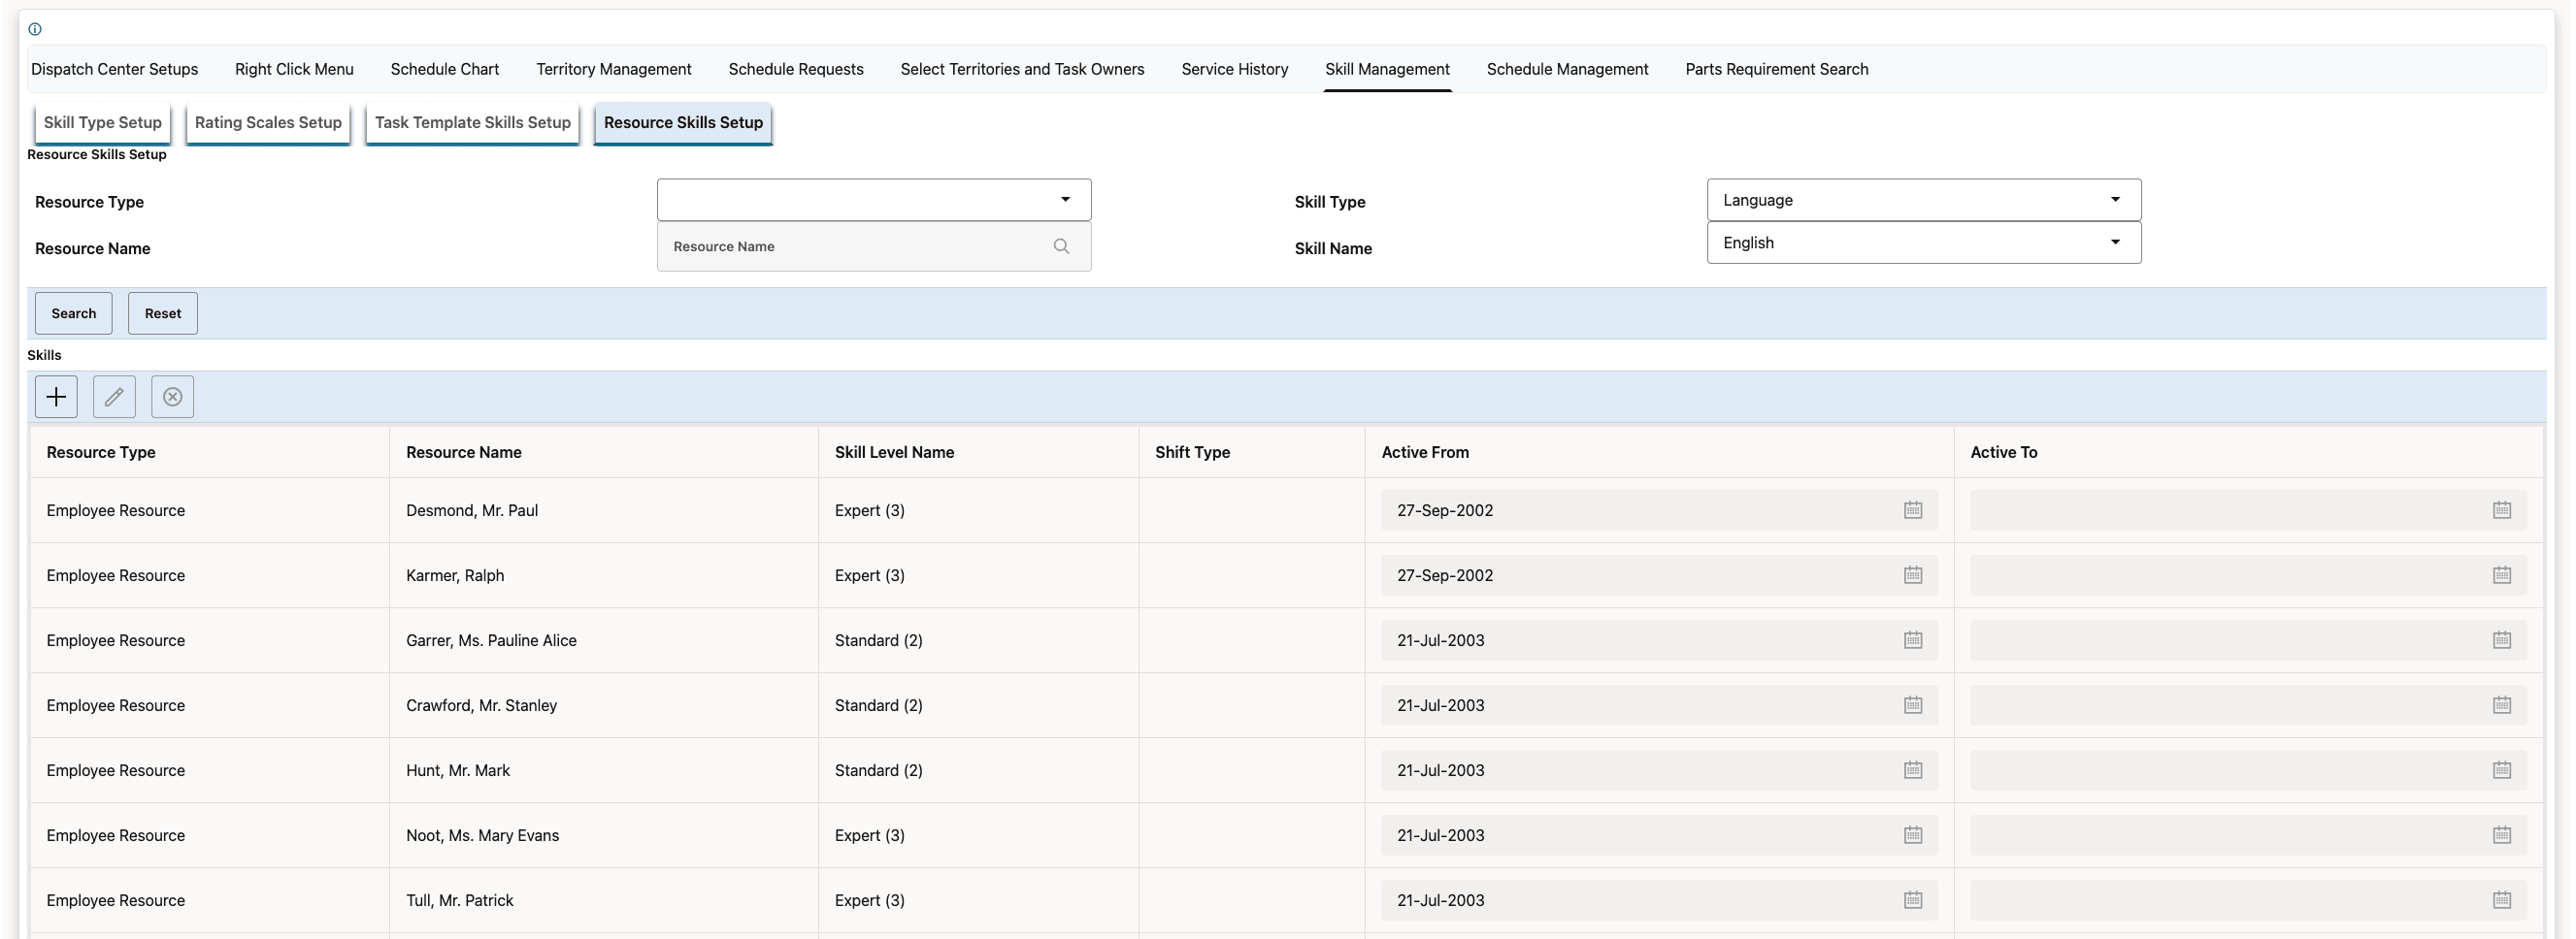Viewport: 2576px width, 939px height.
Task: Open Active To calendar for Karmer, Ralph
Action: (2501, 575)
